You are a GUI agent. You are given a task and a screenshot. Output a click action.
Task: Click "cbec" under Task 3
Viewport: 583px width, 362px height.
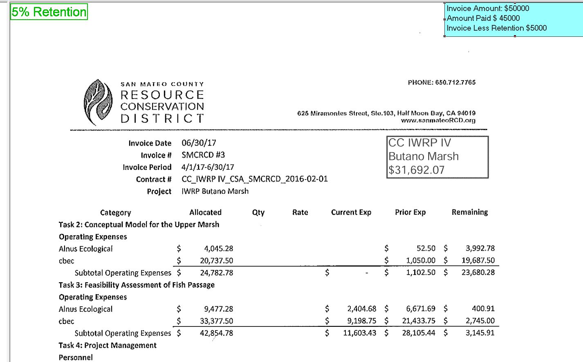tap(67, 322)
